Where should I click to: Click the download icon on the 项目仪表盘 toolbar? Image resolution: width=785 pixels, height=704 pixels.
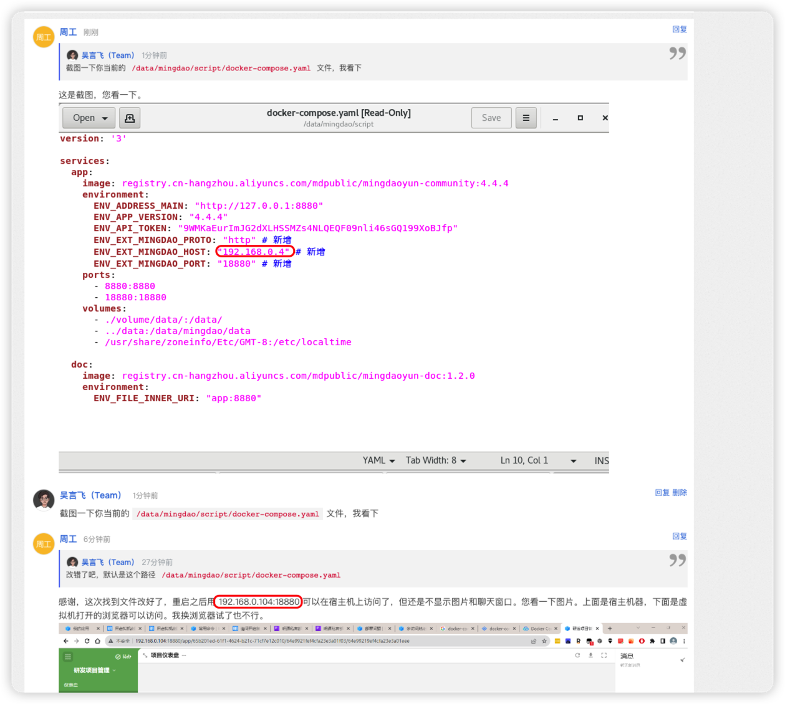590,655
